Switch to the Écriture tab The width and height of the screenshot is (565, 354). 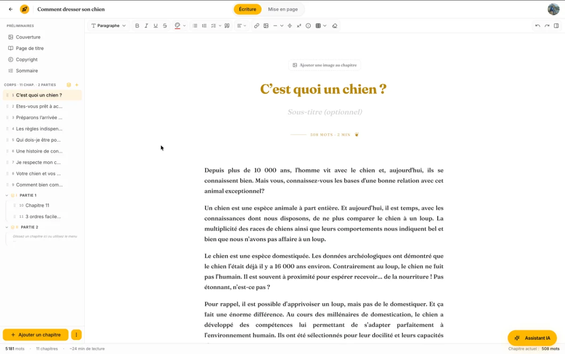click(x=248, y=9)
